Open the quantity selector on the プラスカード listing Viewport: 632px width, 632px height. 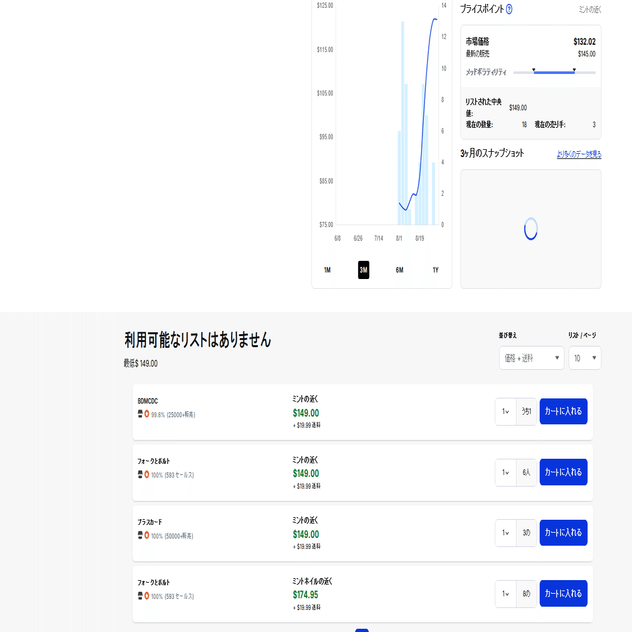[x=506, y=532]
